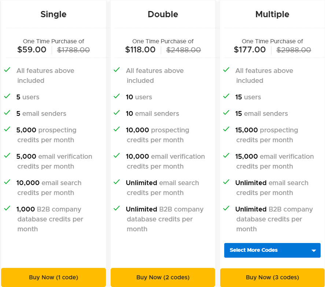Expand code options in the Multiple plan

pos(272,250)
